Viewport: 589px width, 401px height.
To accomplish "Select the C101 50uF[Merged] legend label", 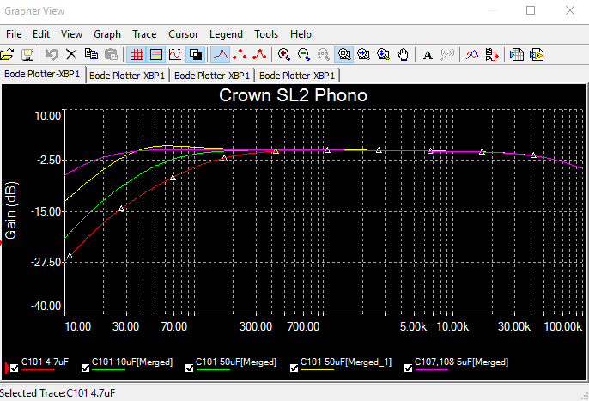I will (236, 362).
